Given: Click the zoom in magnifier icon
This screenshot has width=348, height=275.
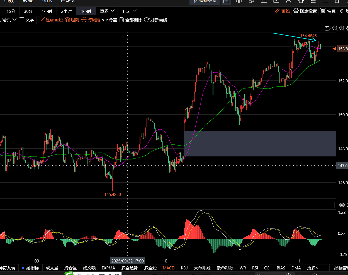Looking at the screenshot, I should coord(342,28).
